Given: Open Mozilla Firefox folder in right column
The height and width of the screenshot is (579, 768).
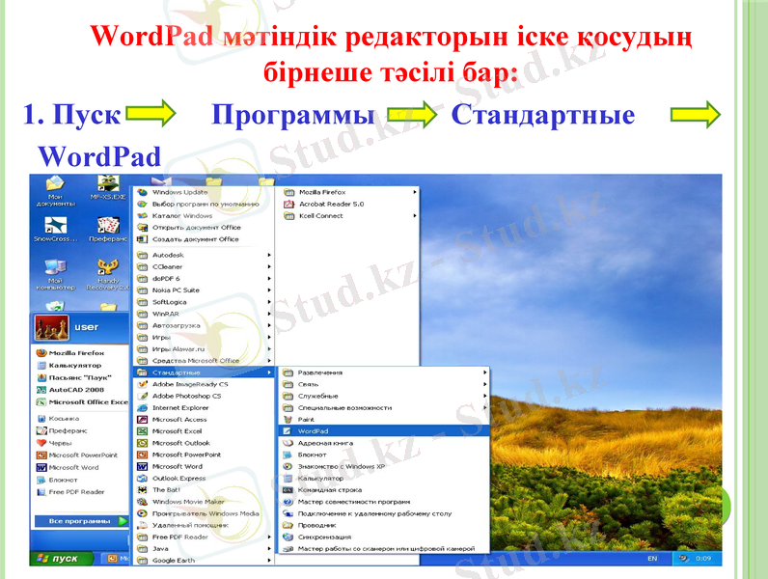Looking at the screenshot, I should coord(349,192).
